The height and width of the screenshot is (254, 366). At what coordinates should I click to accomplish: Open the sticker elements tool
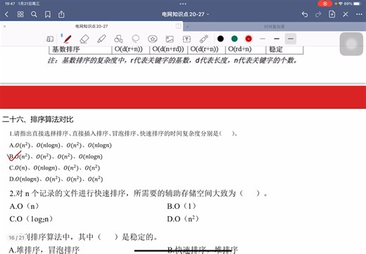153,39
